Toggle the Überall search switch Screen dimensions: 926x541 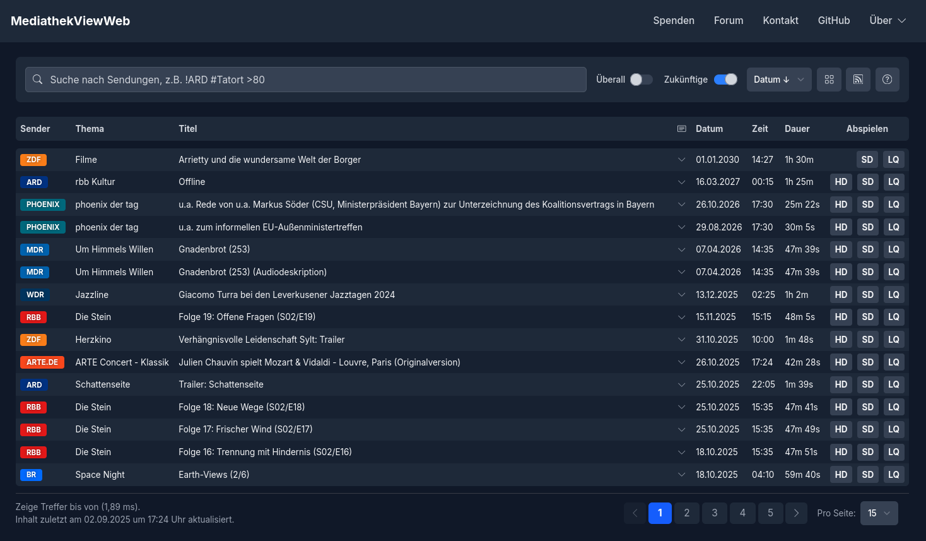point(641,80)
